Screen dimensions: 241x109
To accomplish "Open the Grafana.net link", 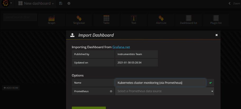I will coord(121,47).
